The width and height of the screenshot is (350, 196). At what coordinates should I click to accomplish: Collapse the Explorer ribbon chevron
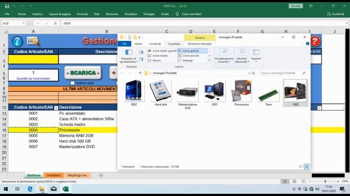coord(302,44)
